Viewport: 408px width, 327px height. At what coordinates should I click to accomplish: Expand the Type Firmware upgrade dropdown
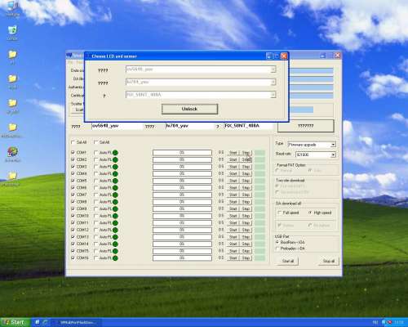(333, 145)
